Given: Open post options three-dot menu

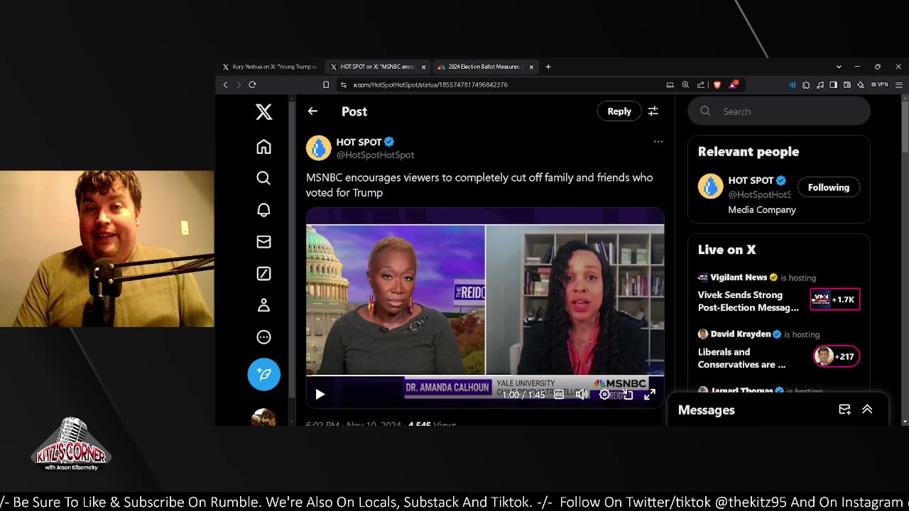Looking at the screenshot, I should coord(658,142).
